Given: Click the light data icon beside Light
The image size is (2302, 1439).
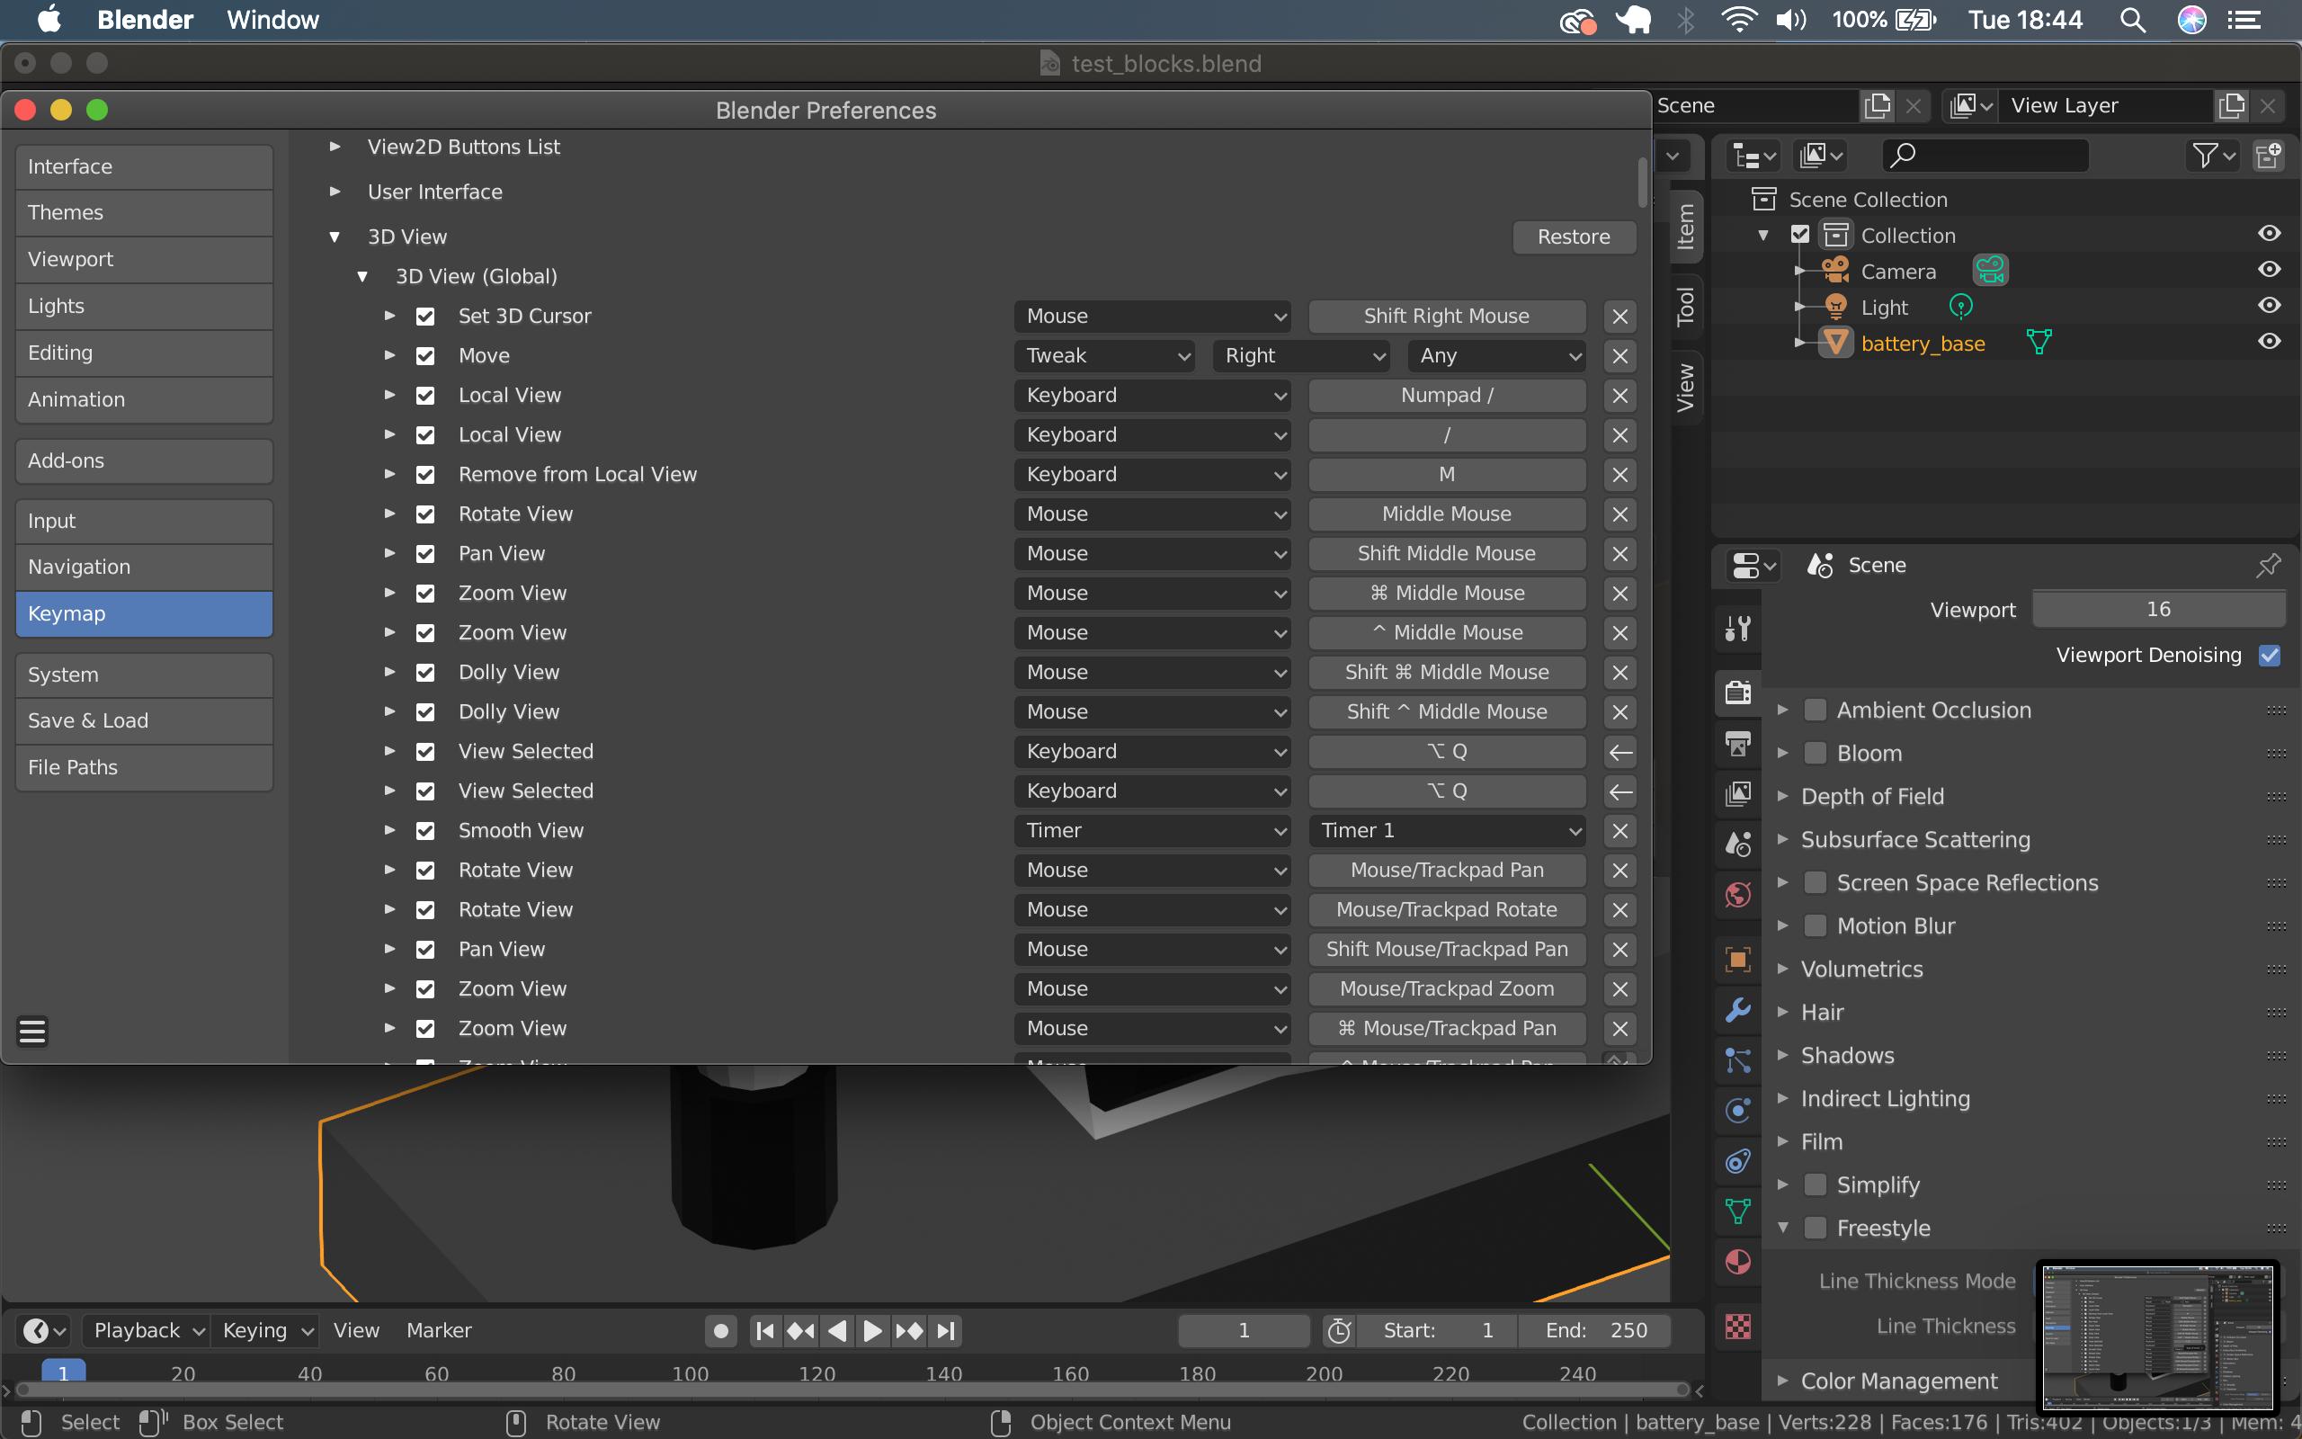Looking at the screenshot, I should pyautogui.click(x=1960, y=307).
